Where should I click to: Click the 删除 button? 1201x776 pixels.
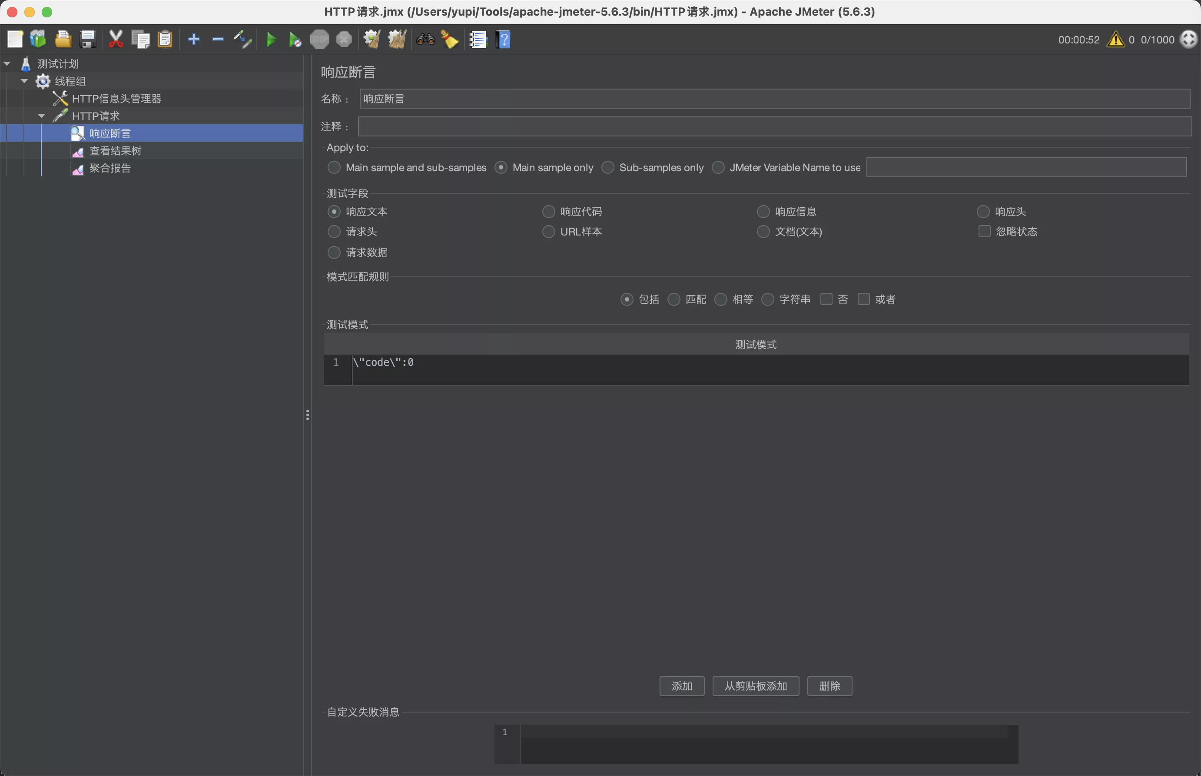[829, 686]
